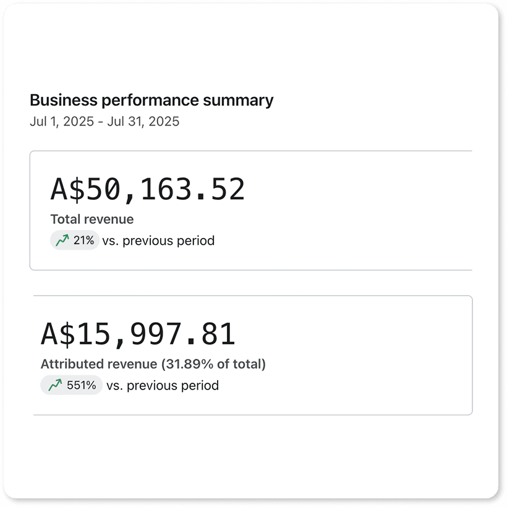Click the 21% percentage text
507x507 pixels.
[83, 241]
